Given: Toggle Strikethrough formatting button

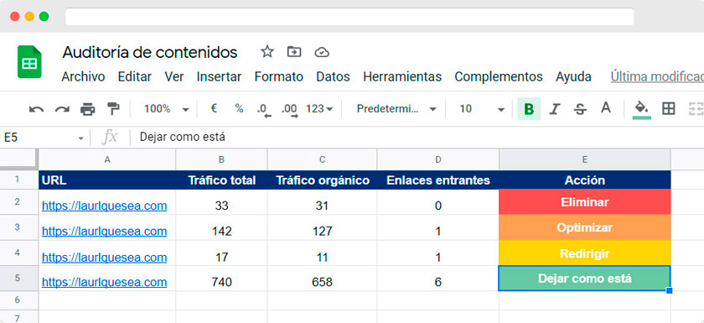Looking at the screenshot, I should (580, 109).
